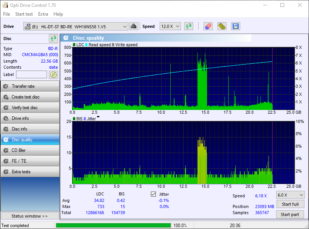The width and height of the screenshot is (309, 229).
Task: Expand the Drive selection dropdown
Action: (125, 26)
